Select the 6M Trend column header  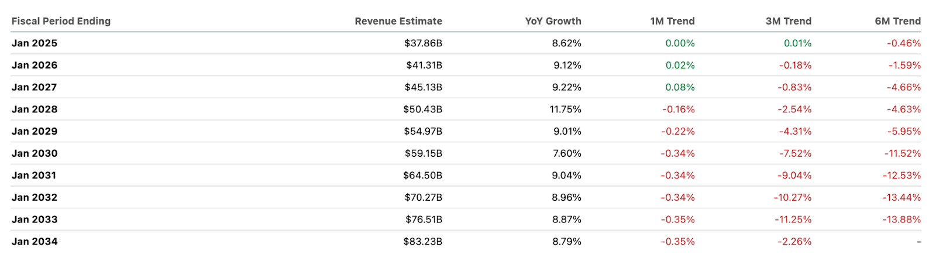pyautogui.click(x=897, y=21)
